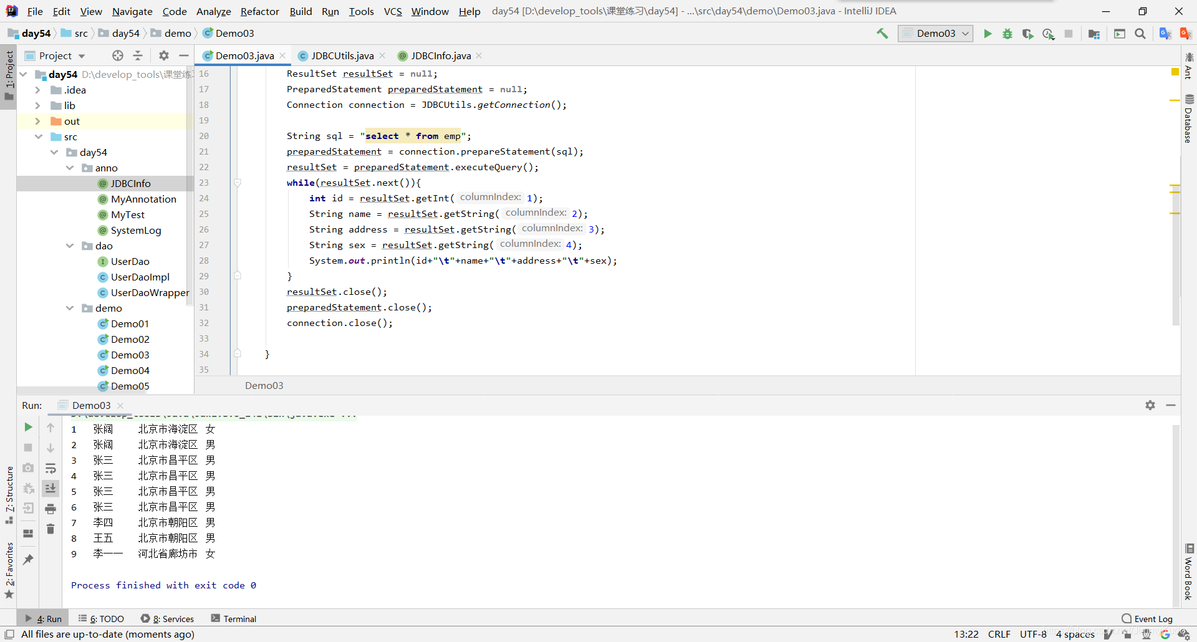Open the Services tool window
Screen dimensions: 1197x642
(x=167, y=619)
